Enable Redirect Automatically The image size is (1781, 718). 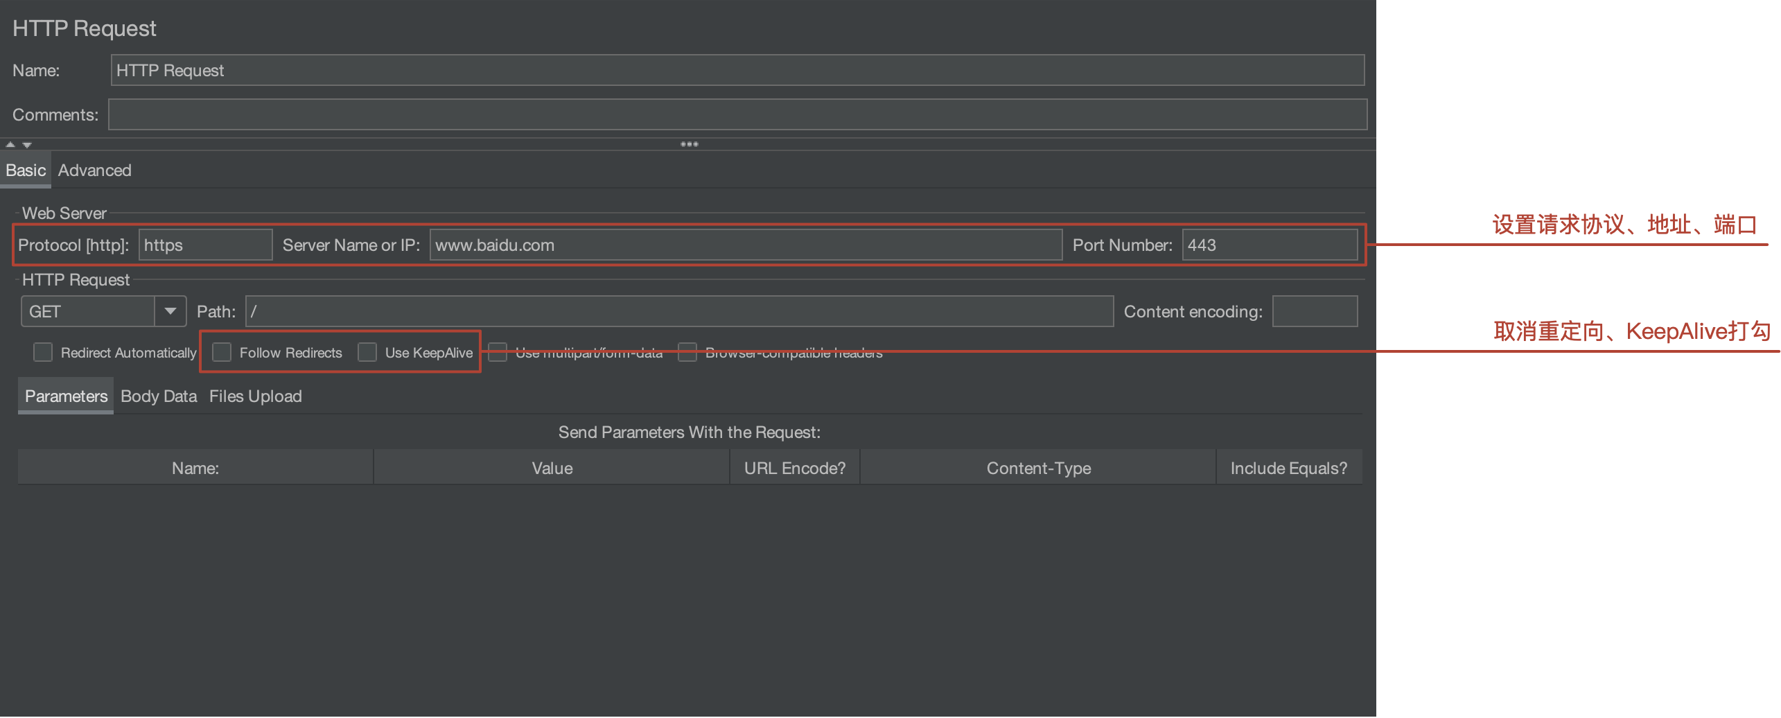(43, 352)
